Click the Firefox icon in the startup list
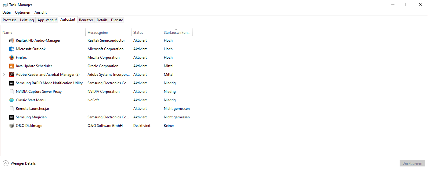The image size is (428, 171). point(12,58)
